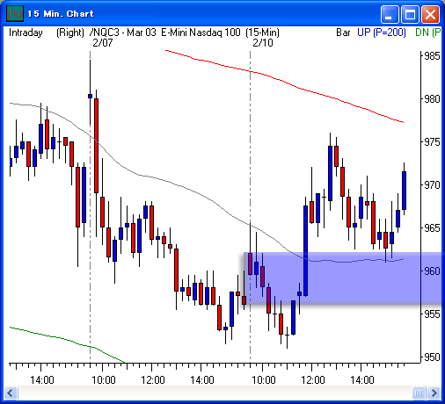The image size is (445, 404).
Task: Click the 960 price level on the axis
Action: pyautogui.click(x=432, y=271)
